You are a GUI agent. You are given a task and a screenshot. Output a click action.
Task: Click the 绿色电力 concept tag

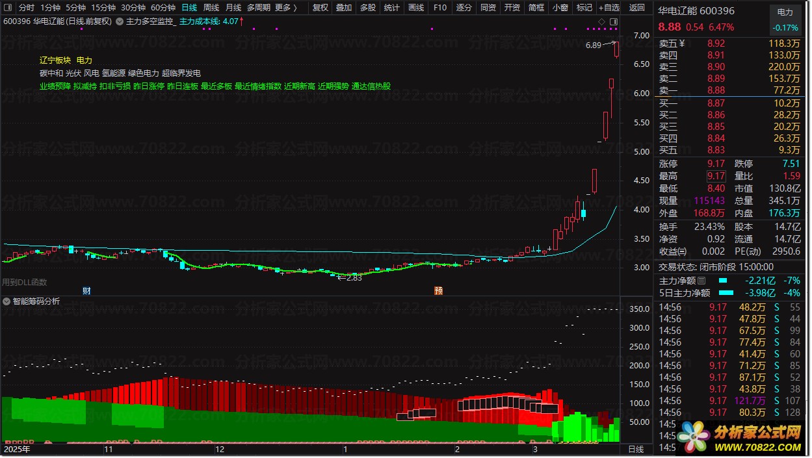click(x=144, y=73)
